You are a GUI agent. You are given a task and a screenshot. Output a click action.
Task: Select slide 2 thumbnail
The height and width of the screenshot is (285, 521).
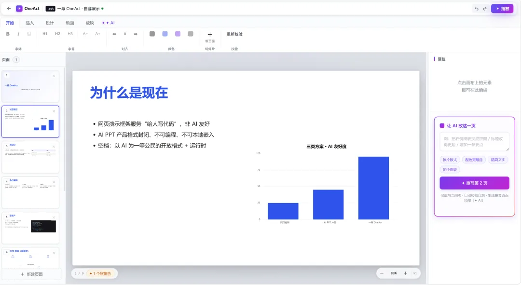click(x=30, y=122)
